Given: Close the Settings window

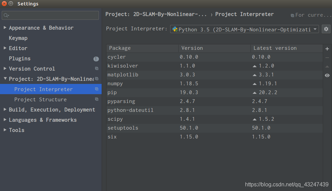Looking at the screenshot, I should [4, 4].
